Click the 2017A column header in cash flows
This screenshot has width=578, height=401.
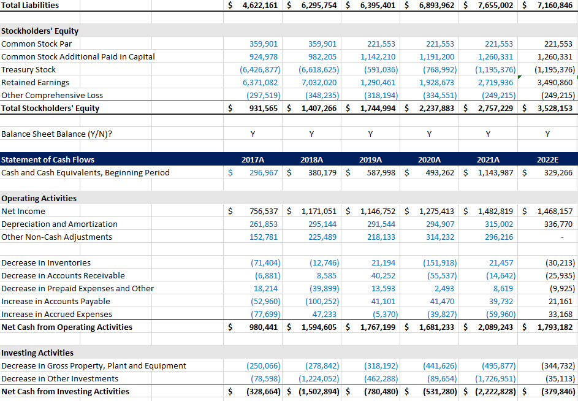[253, 160]
